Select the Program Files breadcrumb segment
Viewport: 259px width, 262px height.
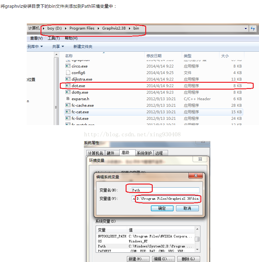82,28
